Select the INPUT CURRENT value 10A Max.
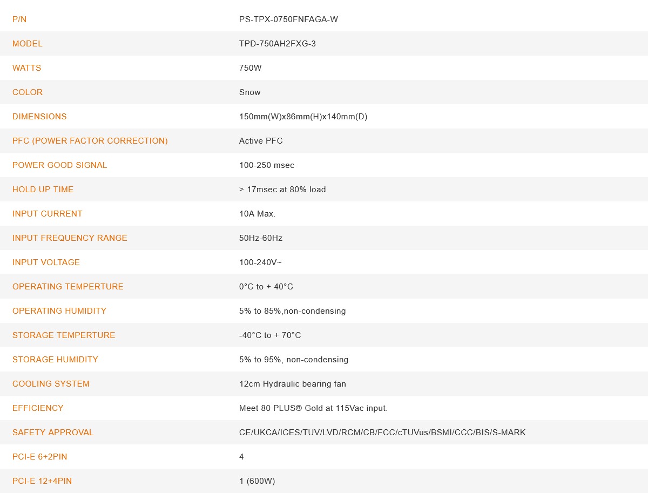The height and width of the screenshot is (493, 648). (258, 214)
